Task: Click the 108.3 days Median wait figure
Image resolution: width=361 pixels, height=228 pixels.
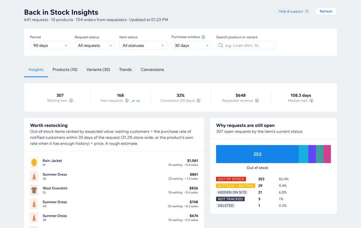Action: (x=301, y=95)
